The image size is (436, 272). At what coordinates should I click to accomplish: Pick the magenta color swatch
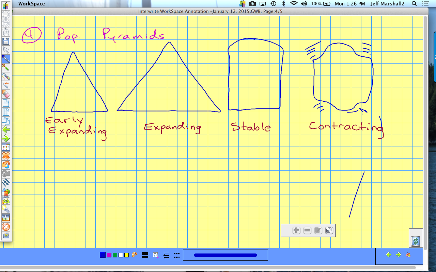[x=109, y=255]
